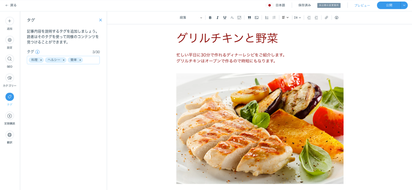412x190 pixels.
Task: Remove the 料理 tag
Action: click(41, 60)
